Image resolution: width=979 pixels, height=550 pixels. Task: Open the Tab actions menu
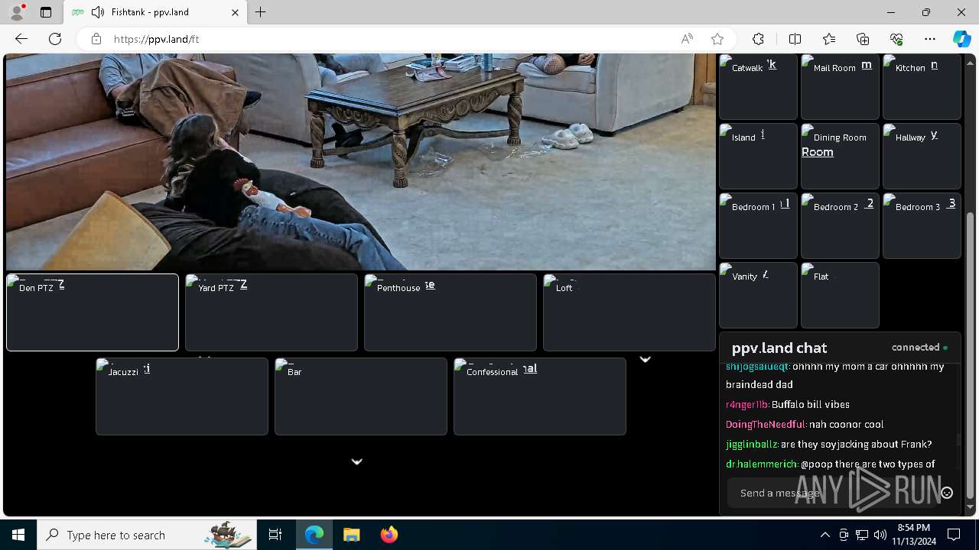click(x=46, y=12)
